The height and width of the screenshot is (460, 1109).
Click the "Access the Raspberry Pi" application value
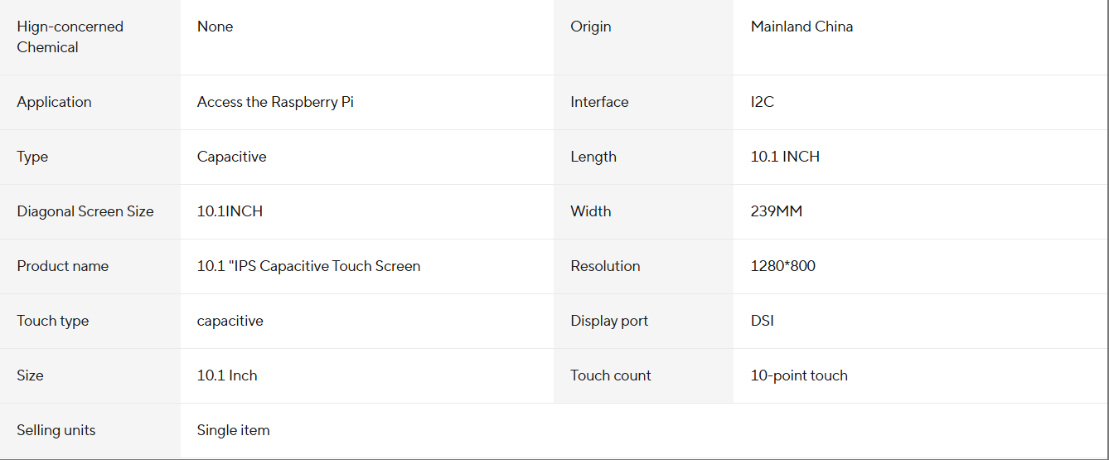point(275,102)
